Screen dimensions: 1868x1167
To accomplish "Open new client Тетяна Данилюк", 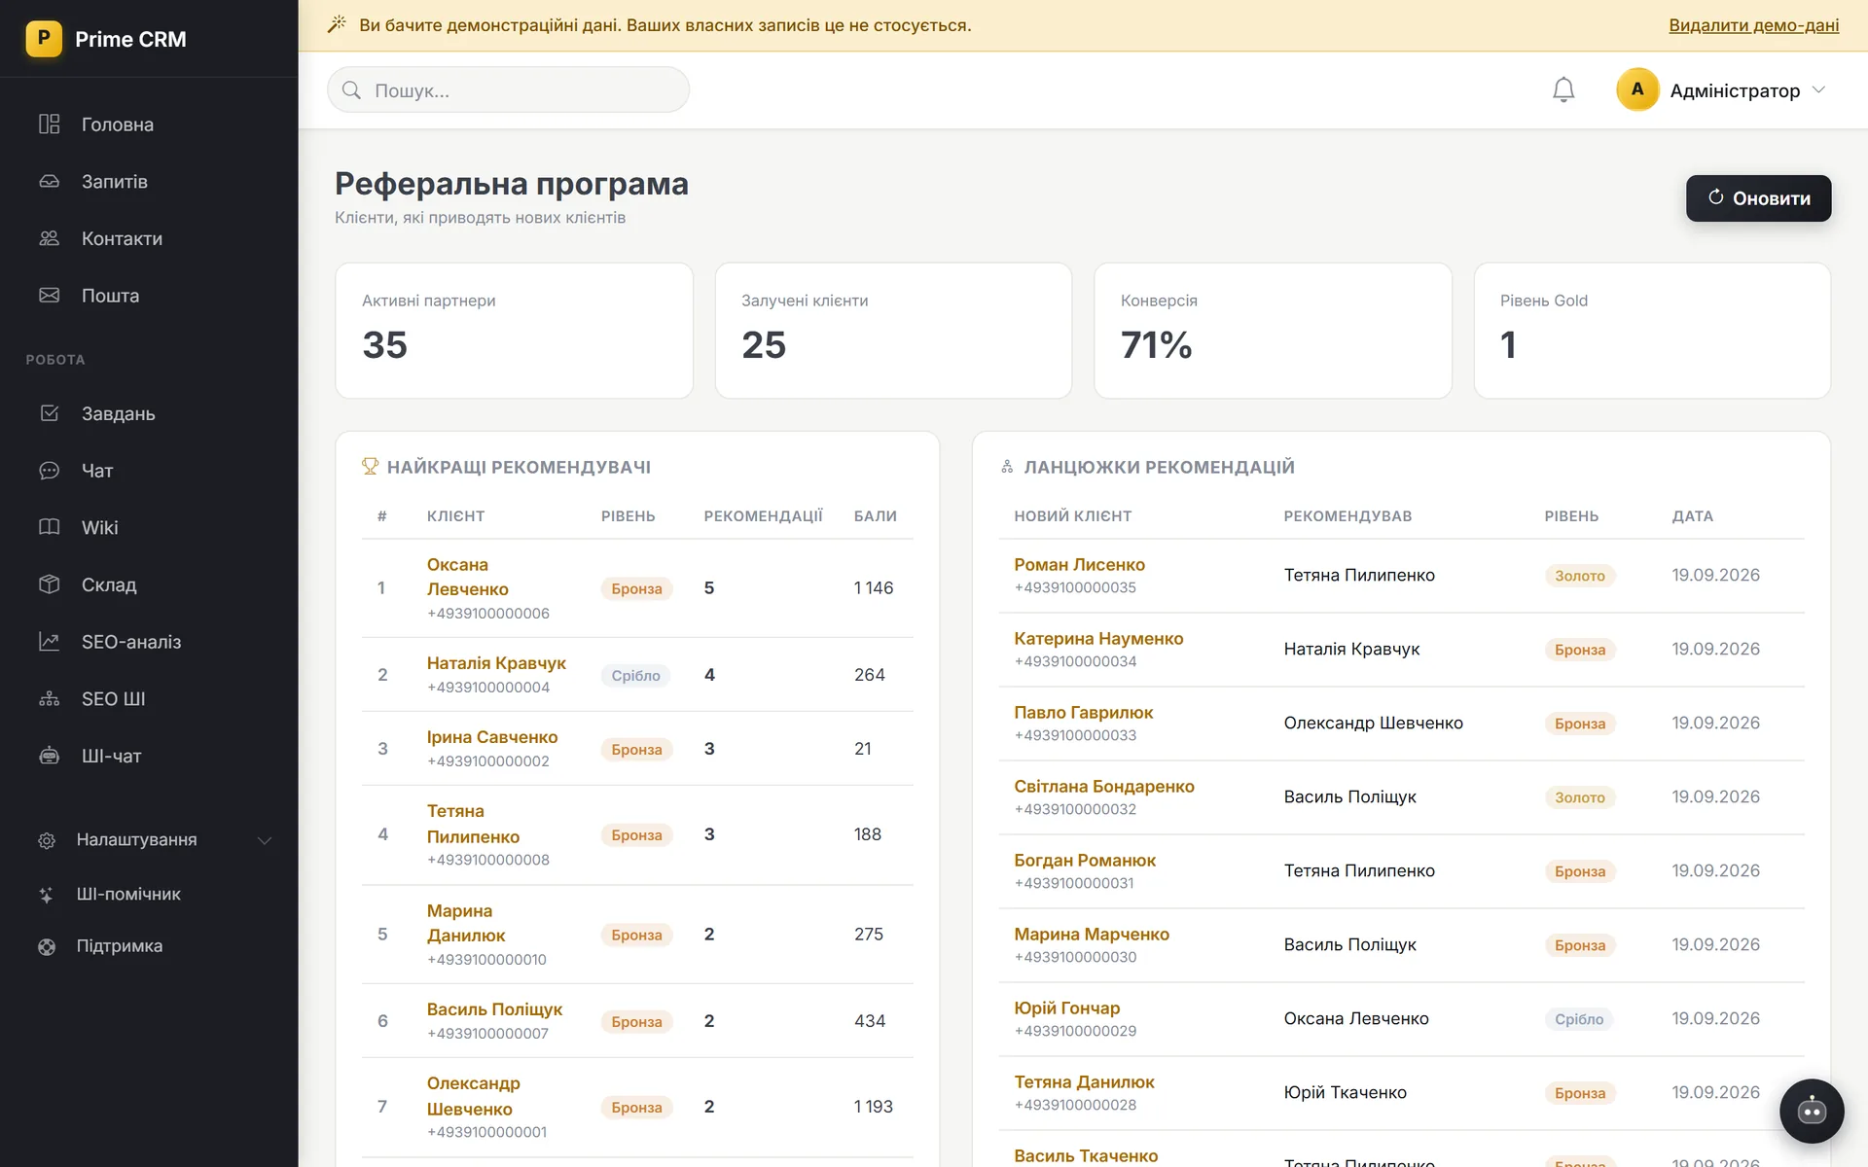I will pyautogui.click(x=1084, y=1082).
